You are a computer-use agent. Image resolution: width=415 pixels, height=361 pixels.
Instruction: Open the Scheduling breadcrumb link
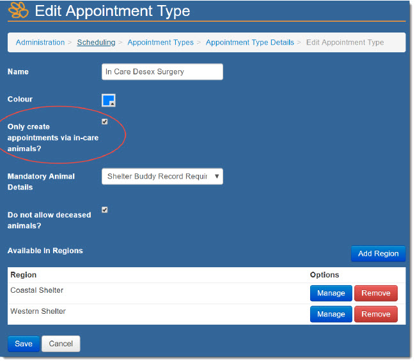tap(96, 43)
